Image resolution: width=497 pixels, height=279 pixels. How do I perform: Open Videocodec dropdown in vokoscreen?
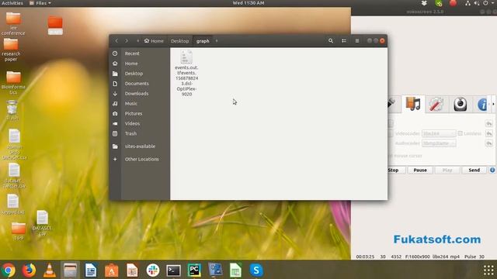(439, 133)
